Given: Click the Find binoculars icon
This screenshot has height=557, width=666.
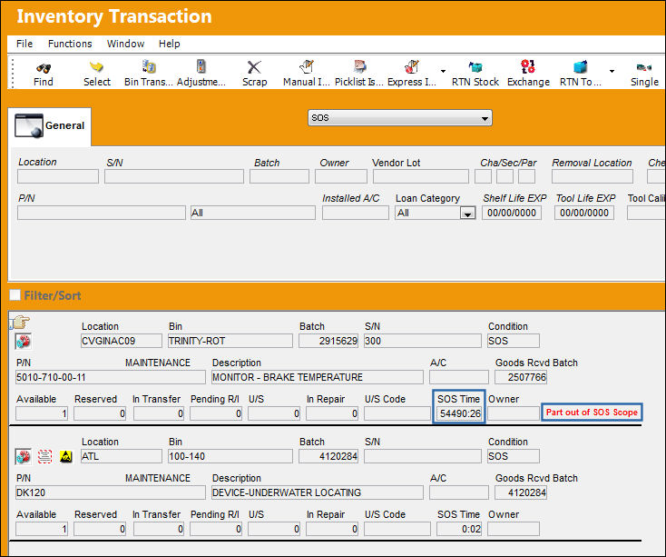Looking at the screenshot, I should pos(44,67).
